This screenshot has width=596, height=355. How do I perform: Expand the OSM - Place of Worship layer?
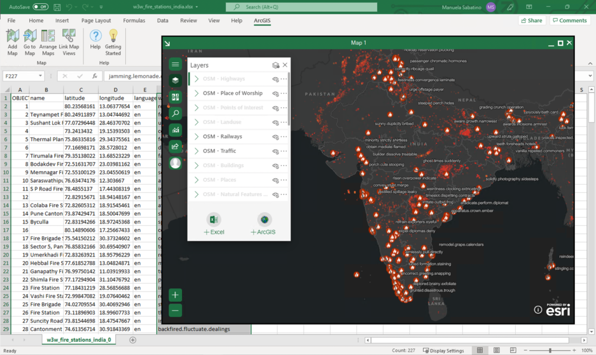click(x=197, y=93)
